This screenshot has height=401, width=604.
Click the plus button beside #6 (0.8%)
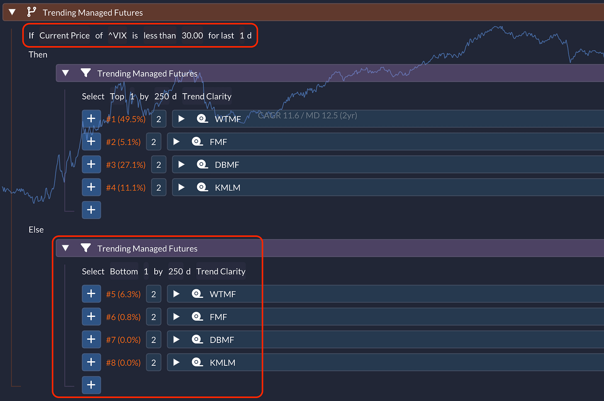91,317
